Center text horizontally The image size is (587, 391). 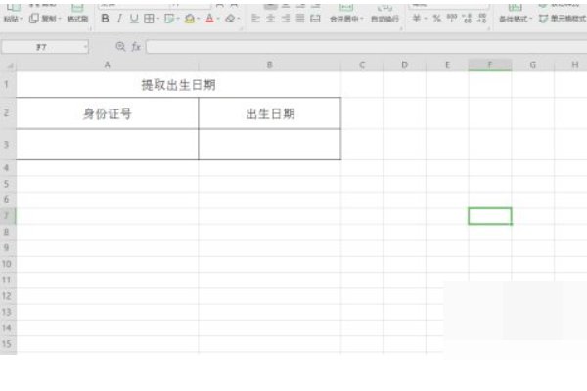(x=271, y=19)
